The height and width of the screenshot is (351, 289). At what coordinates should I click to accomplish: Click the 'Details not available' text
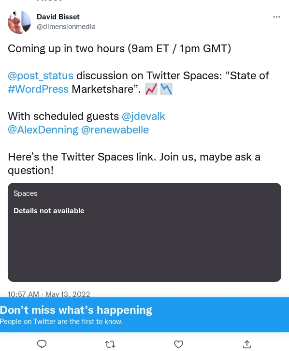point(49,211)
